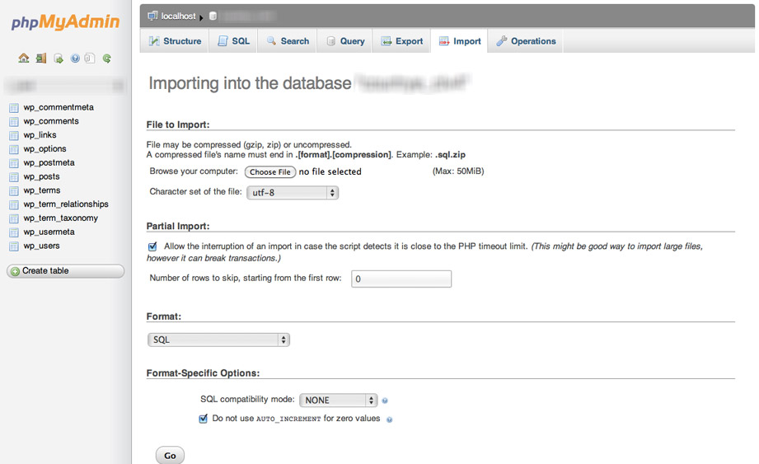The height and width of the screenshot is (464, 759).
Task: Click the table icon beside wp_commentmeta
Action: point(14,107)
